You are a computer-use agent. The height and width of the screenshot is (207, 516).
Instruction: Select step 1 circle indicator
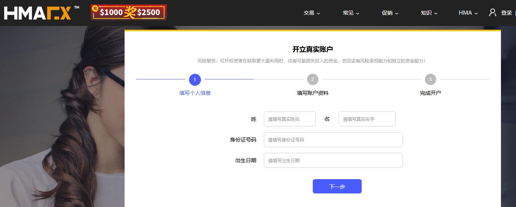click(195, 80)
